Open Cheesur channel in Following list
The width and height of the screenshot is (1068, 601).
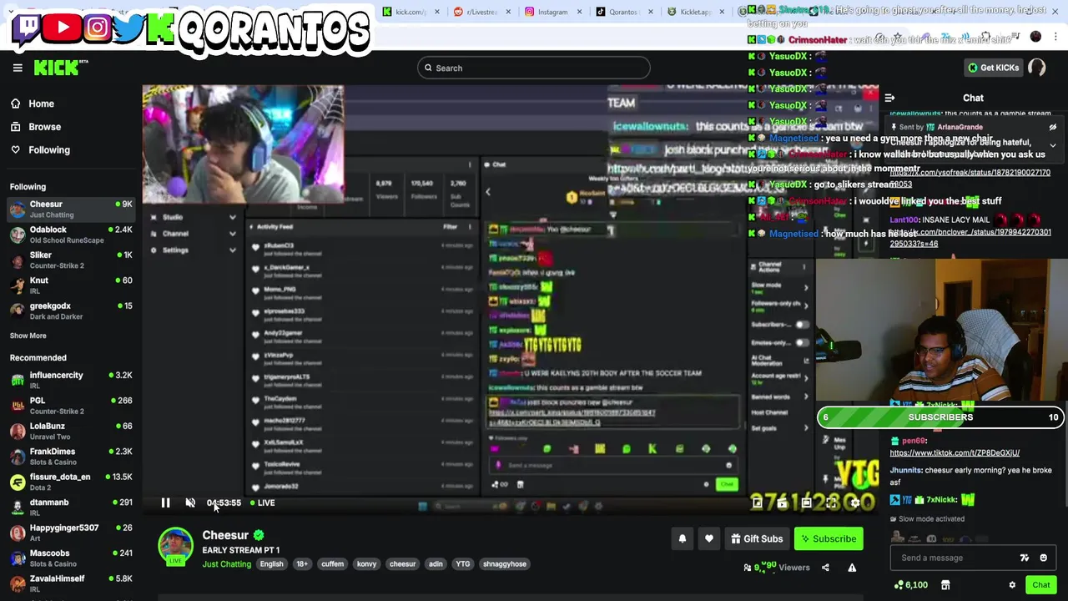(x=71, y=209)
